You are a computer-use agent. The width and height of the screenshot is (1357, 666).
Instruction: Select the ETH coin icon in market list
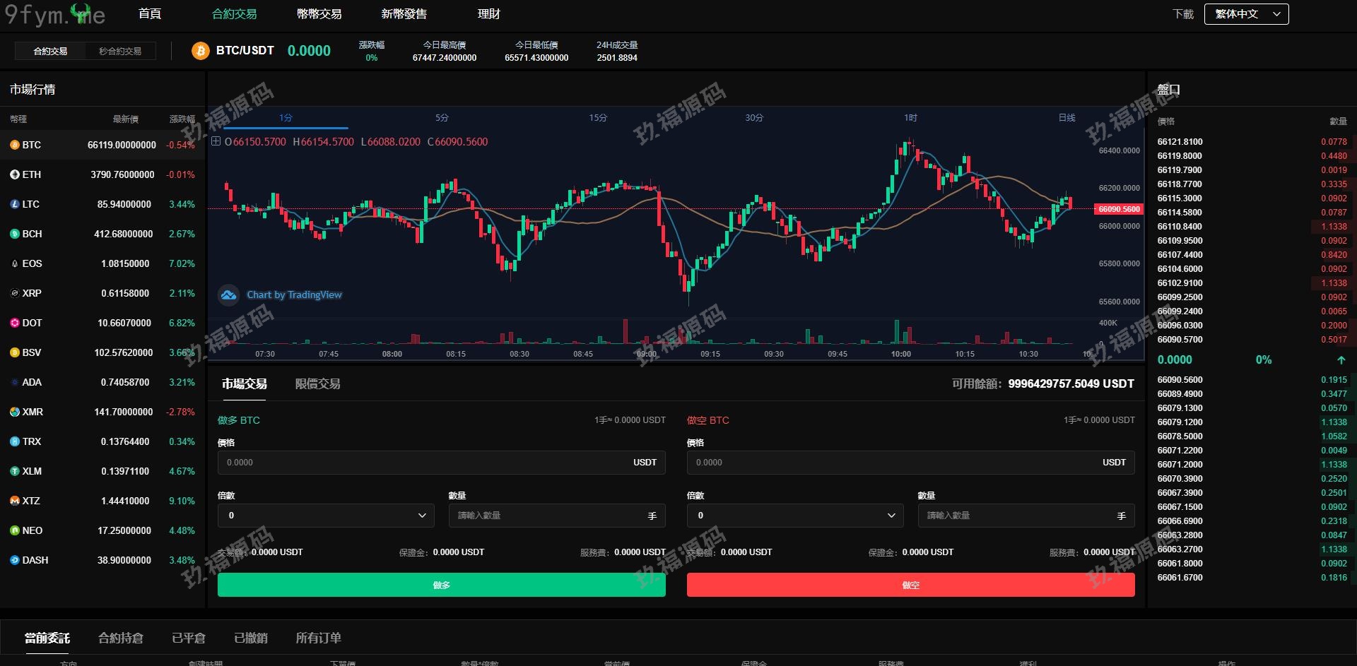(x=14, y=174)
